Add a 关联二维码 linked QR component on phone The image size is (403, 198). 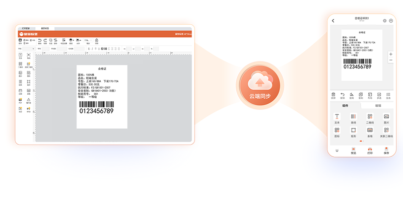click(386, 132)
